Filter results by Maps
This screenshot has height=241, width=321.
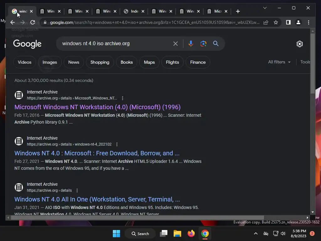[149, 62]
